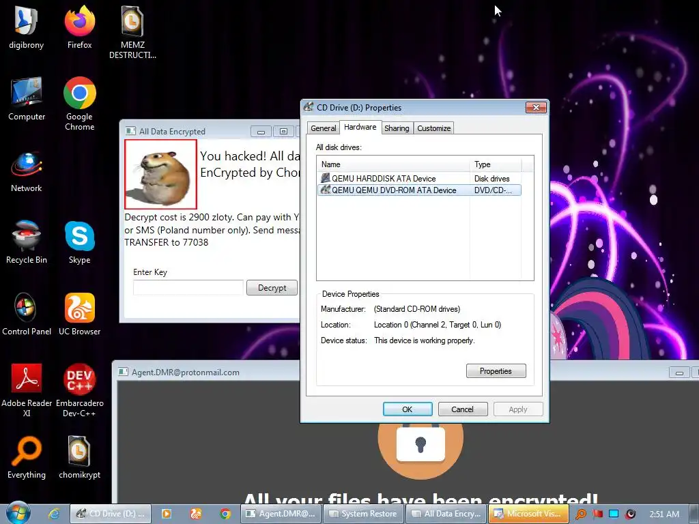Select QEMU HARDDISK ATA Device row

419,178
